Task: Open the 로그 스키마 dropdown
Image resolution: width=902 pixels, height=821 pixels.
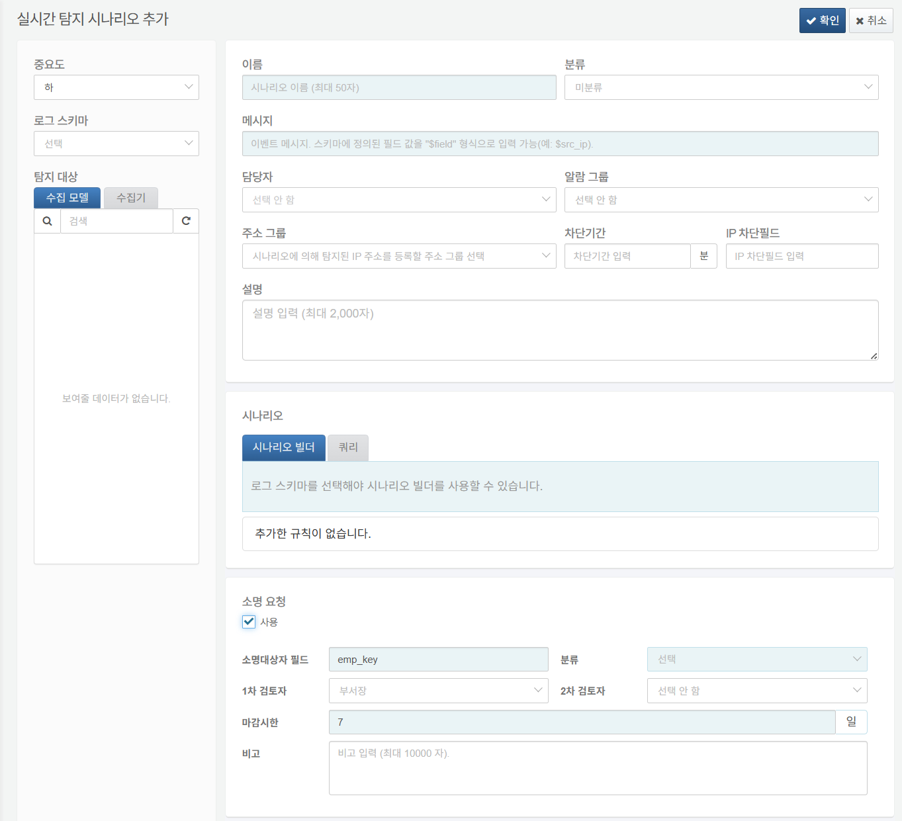Action: click(116, 144)
